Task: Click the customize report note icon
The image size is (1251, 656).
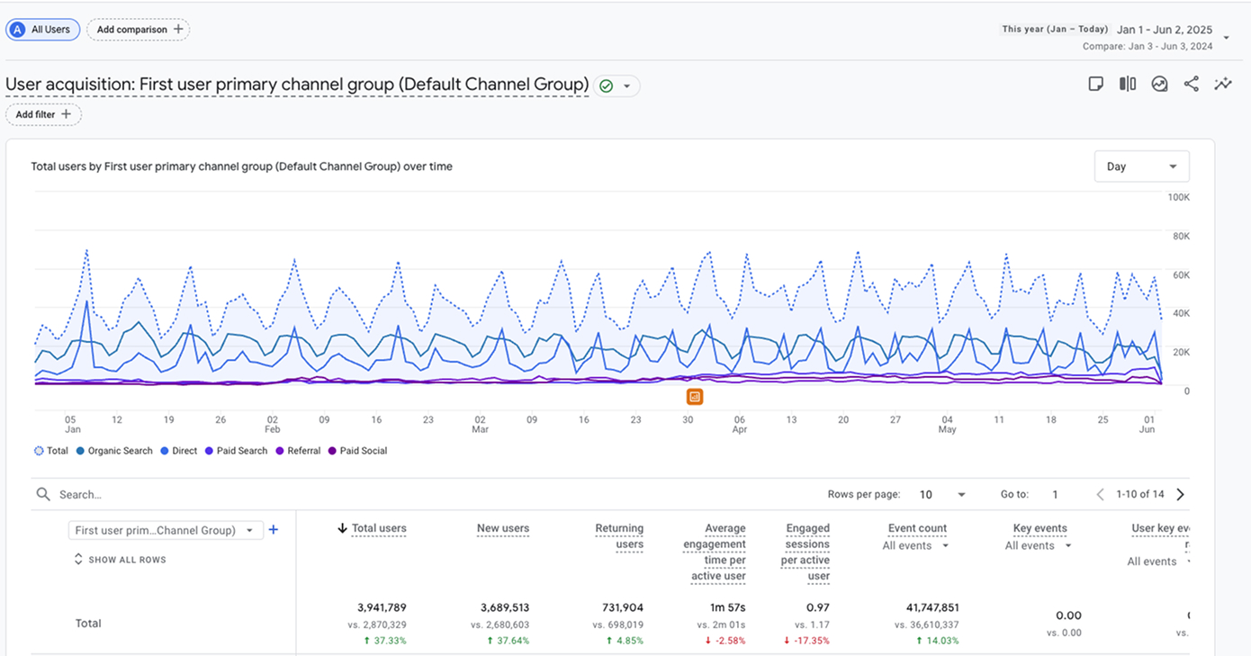Action: click(x=1095, y=84)
